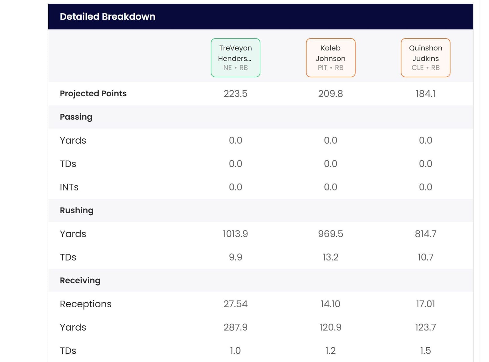This screenshot has height=362, width=489.
Task: Click the 814.7 rushing yards value
Action: pos(425,234)
